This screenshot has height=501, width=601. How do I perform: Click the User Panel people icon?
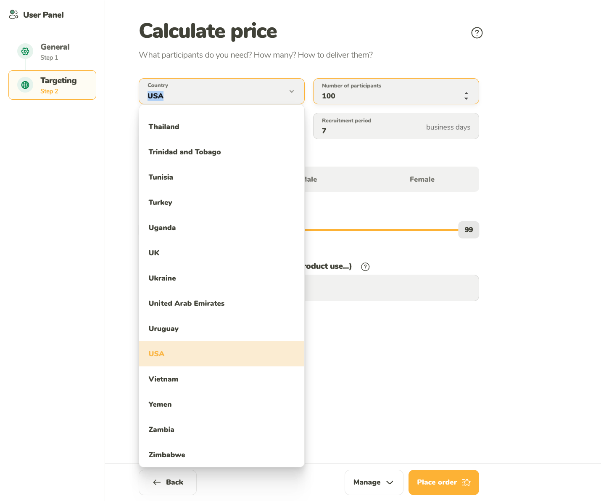click(13, 15)
